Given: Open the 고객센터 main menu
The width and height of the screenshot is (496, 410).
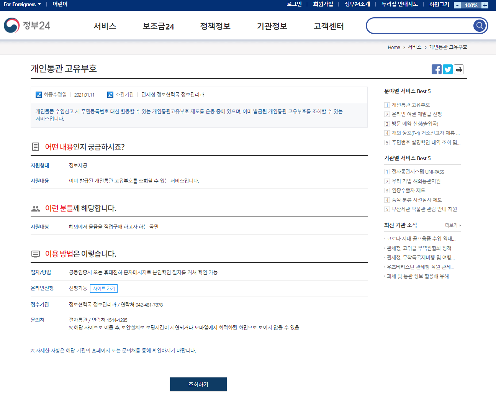Looking at the screenshot, I should click(329, 26).
